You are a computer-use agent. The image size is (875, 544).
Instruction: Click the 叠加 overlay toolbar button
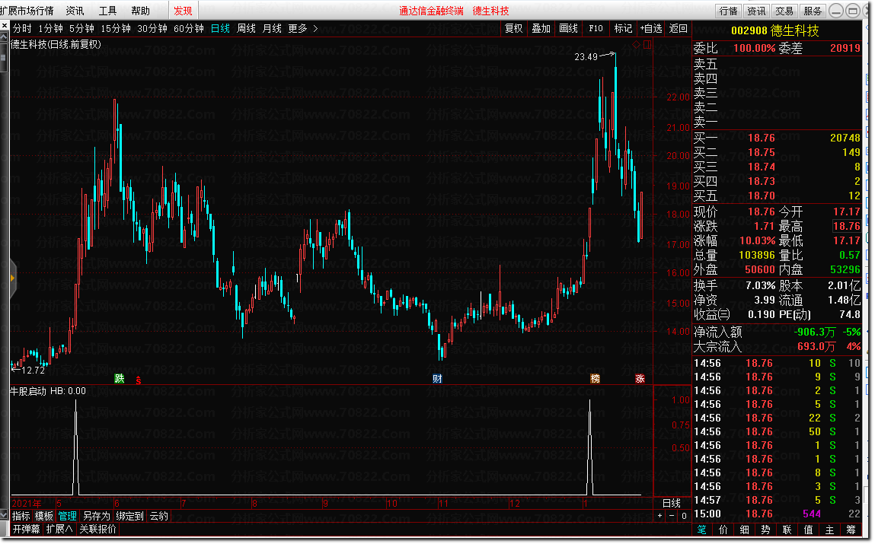[x=541, y=28]
